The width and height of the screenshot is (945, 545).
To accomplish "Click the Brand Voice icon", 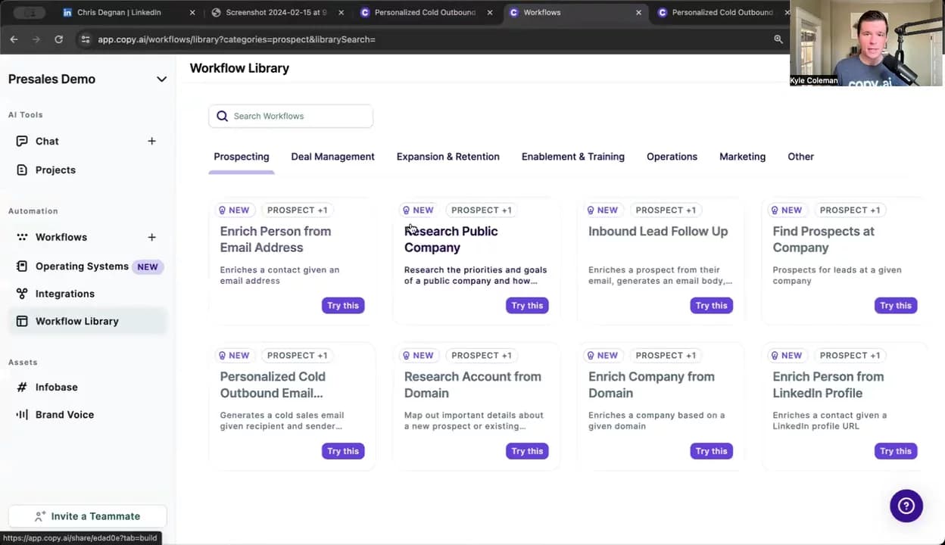I will click(22, 415).
